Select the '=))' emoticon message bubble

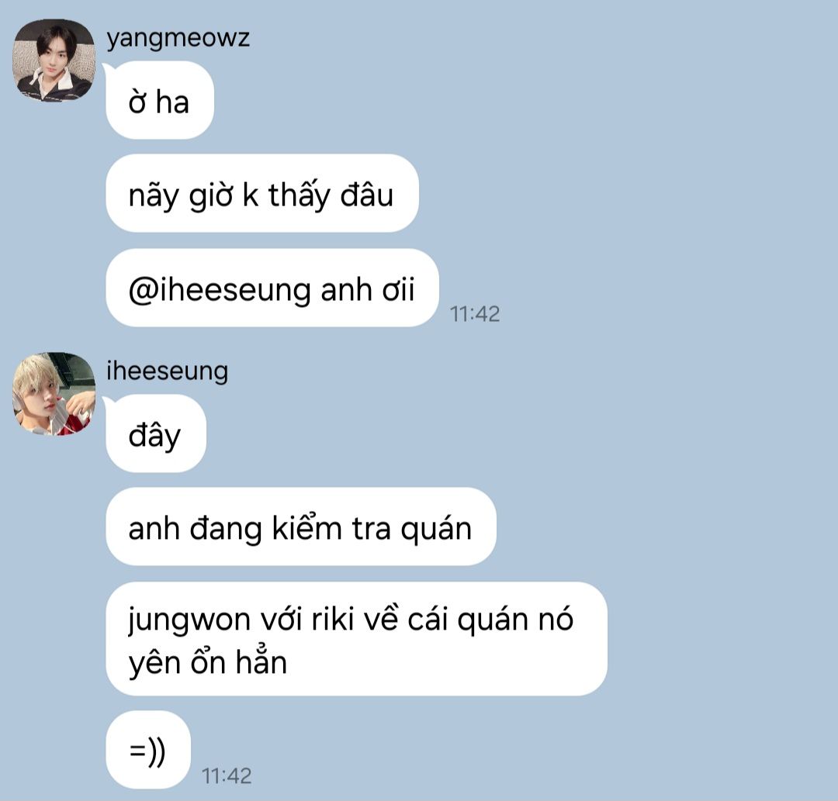[x=148, y=750]
